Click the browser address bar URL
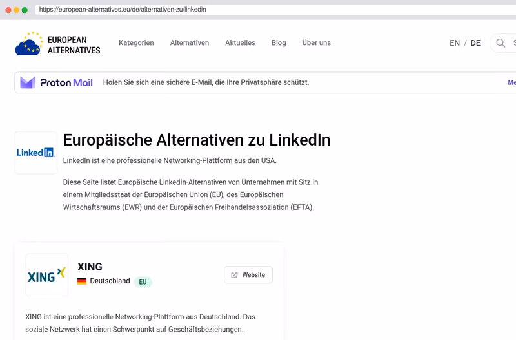Image resolution: width=516 pixels, height=340 pixels. [x=123, y=10]
